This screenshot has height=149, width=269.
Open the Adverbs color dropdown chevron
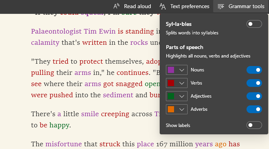[182, 109]
